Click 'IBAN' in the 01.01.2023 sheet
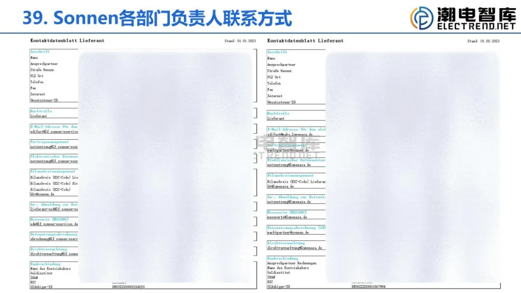The height and width of the screenshot is (293, 521). 34,278
